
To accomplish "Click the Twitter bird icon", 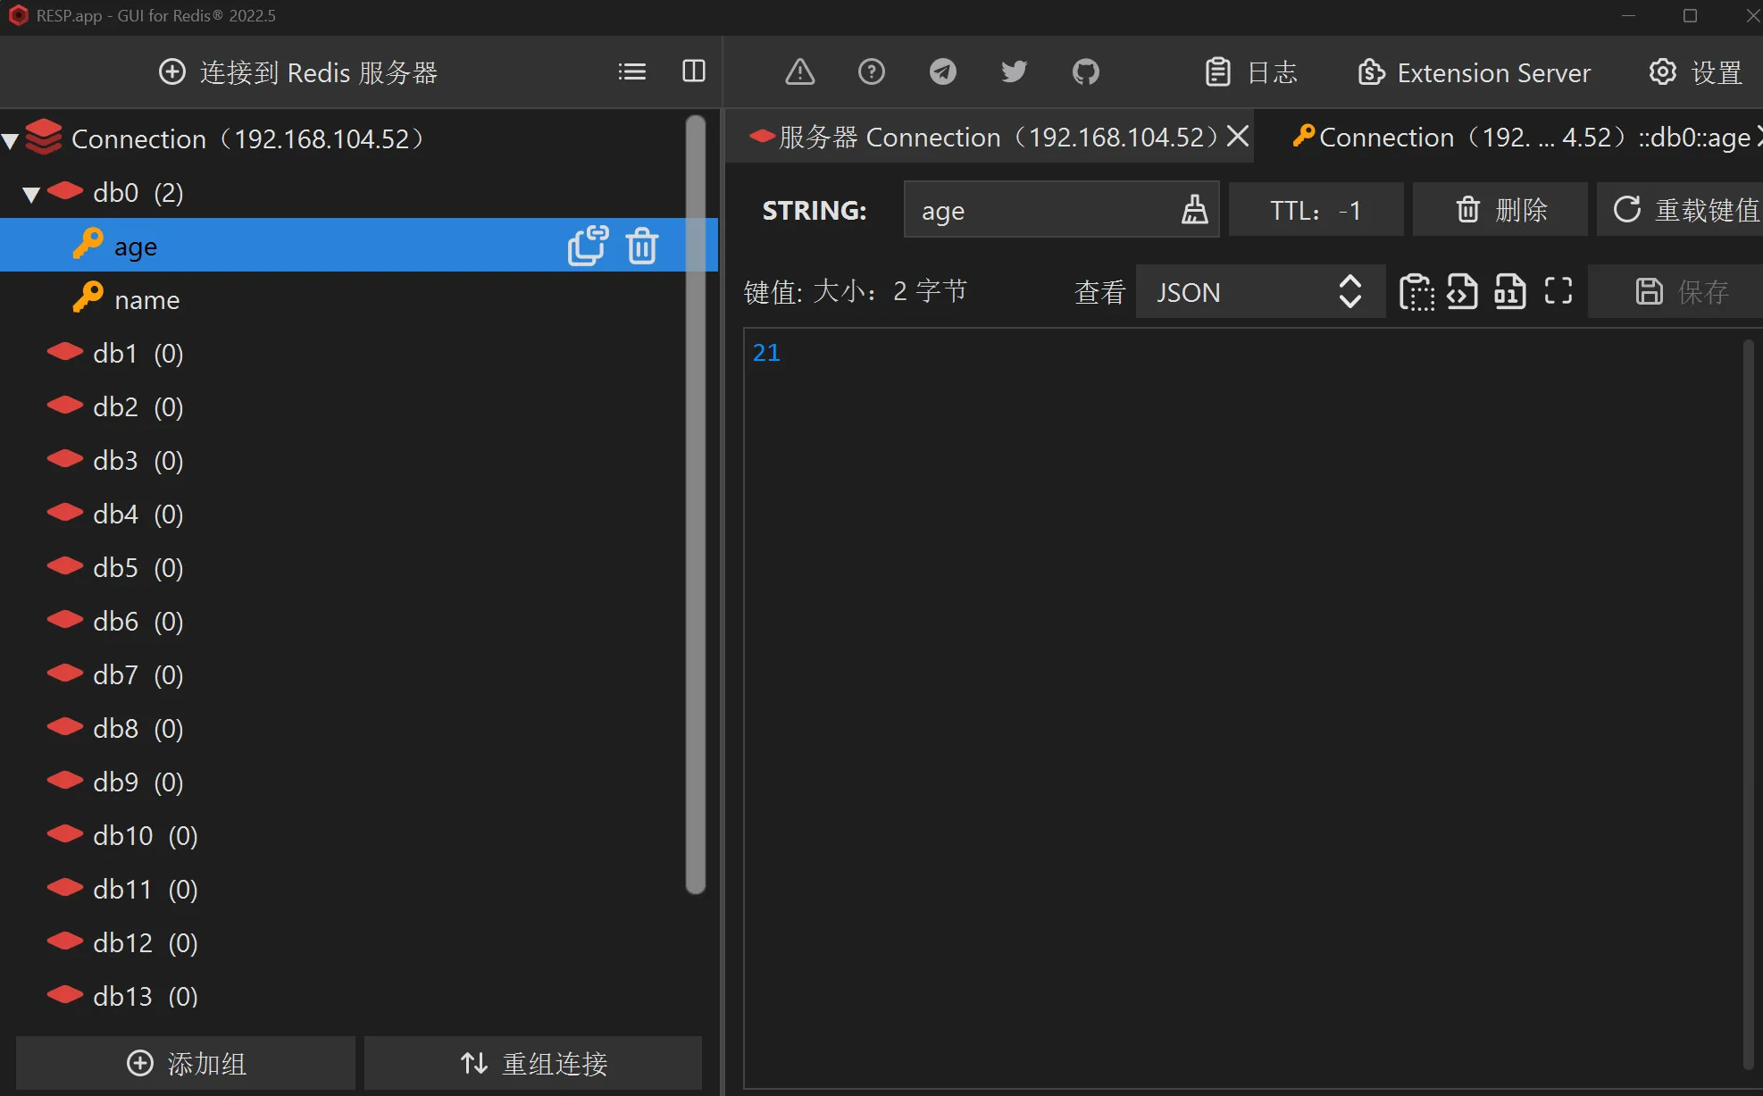I will 1014,71.
